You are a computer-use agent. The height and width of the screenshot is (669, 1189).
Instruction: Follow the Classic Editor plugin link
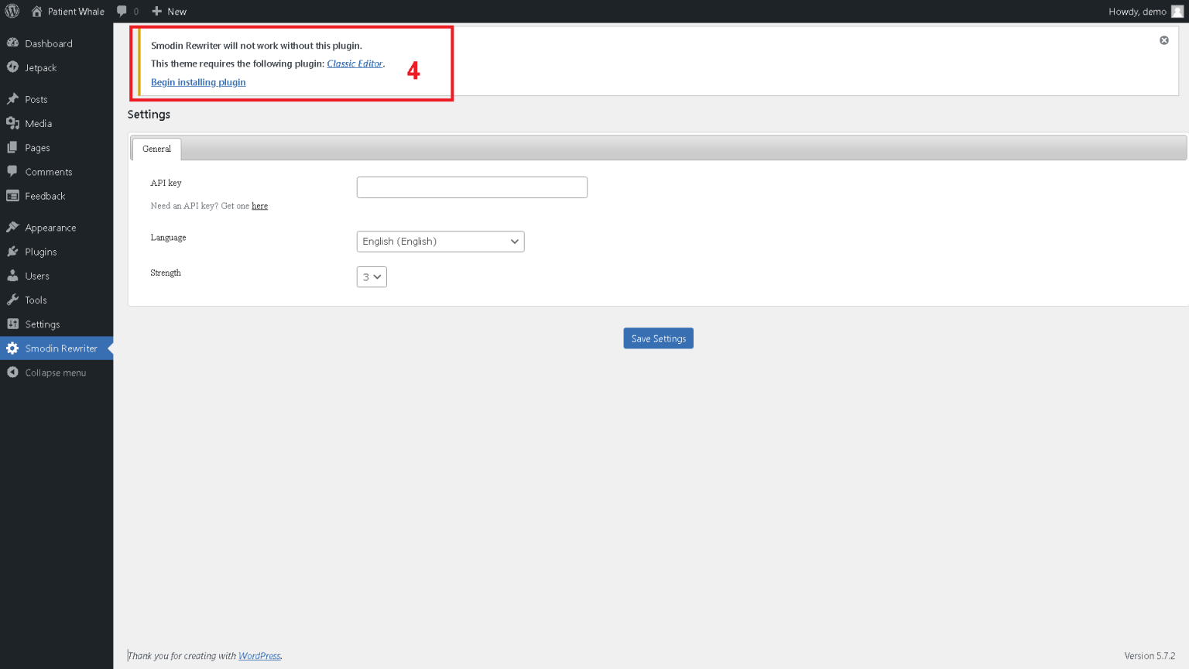click(x=355, y=63)
